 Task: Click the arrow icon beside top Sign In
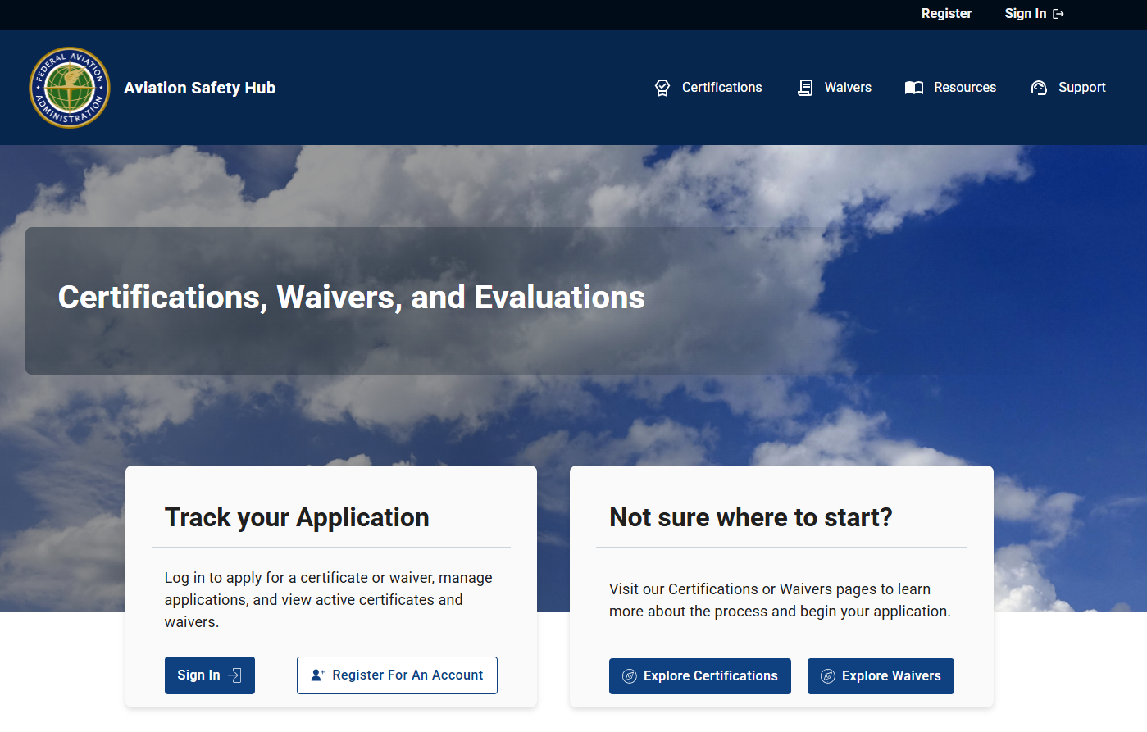pyautogui.click(x=1058, y=14)
